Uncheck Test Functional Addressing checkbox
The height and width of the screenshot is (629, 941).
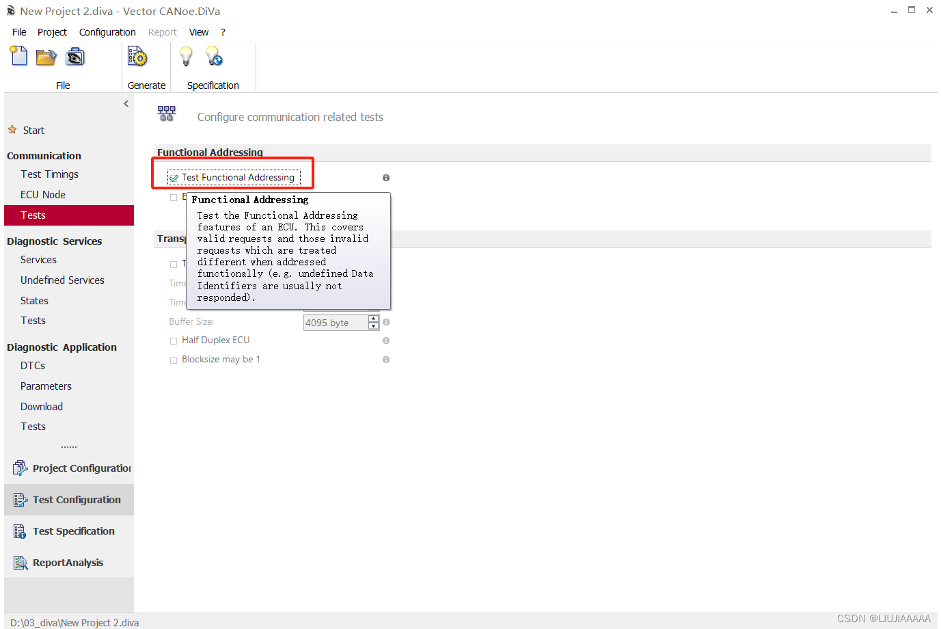[x=174, y=178]
